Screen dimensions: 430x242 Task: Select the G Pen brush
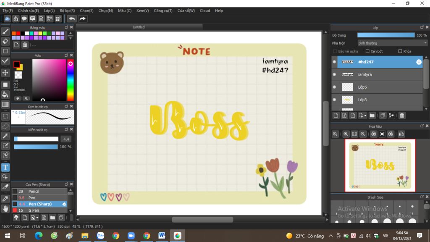click(39, 210)
